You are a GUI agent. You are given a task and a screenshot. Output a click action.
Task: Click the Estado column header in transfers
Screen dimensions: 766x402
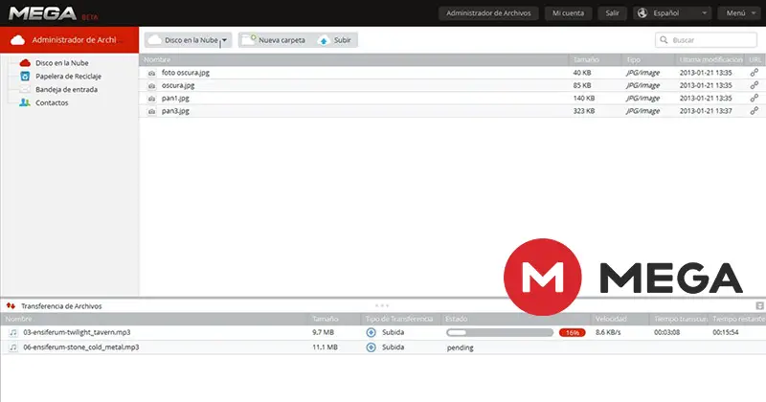click(x=457, y=319)
